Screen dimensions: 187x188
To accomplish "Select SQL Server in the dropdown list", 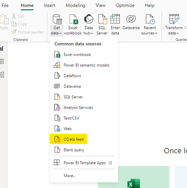I will tap(84, 97).
